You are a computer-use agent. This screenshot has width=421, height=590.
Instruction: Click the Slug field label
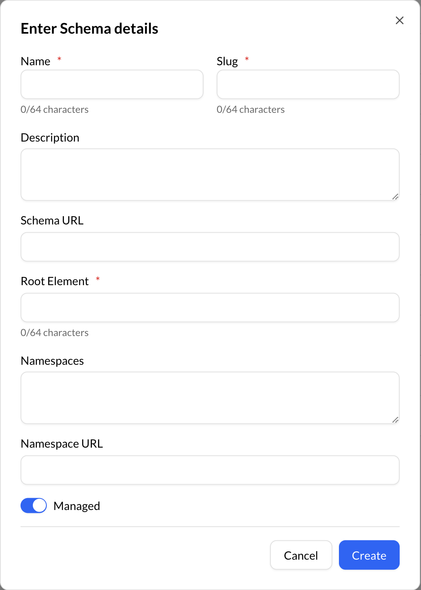(227, 61)
